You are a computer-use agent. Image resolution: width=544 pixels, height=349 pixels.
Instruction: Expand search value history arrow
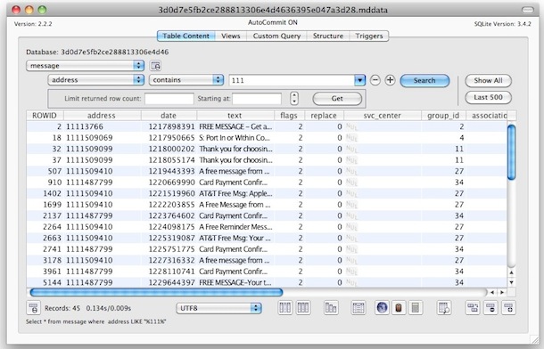pyautogui.click(x=359, y=80)
